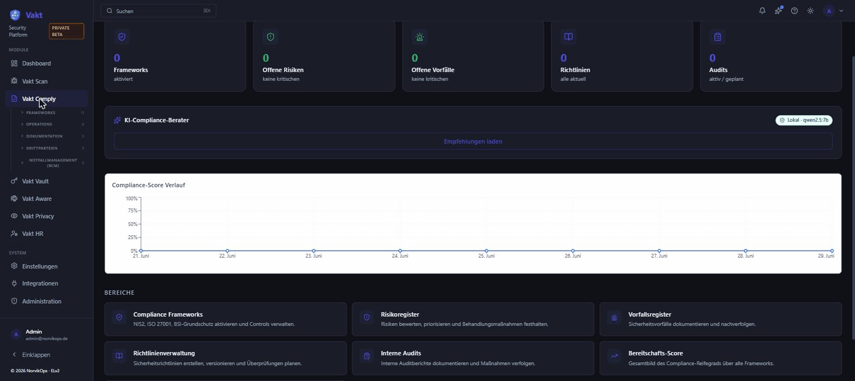Open the help question mark icon
Screen dimensions: 855x381
[794, 11]
